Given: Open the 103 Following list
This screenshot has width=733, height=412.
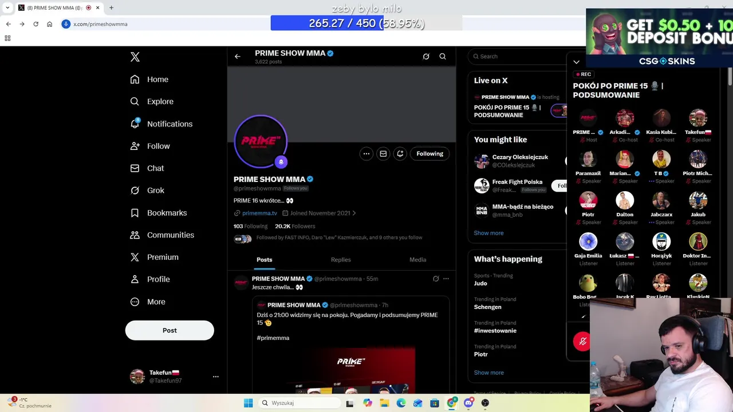Looking at the screenshot, I should (250, 226).
